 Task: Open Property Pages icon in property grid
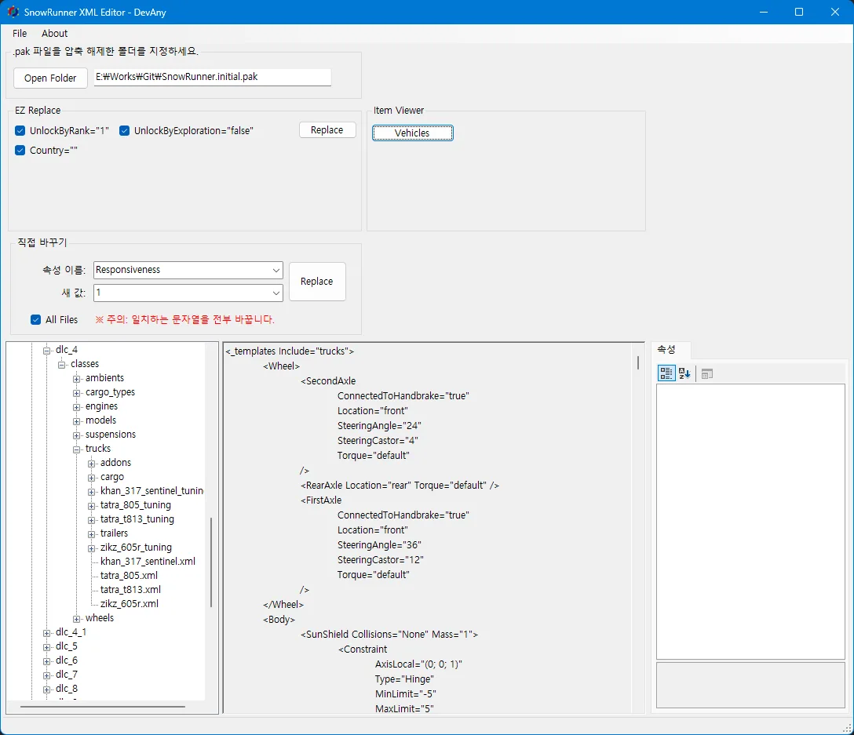point(707,373)
